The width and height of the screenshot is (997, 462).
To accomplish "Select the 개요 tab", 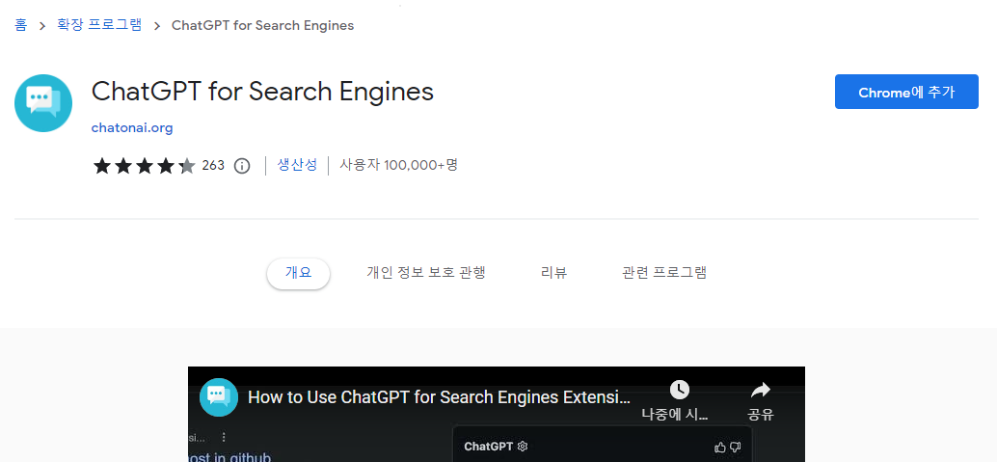I will click(298, 273).
